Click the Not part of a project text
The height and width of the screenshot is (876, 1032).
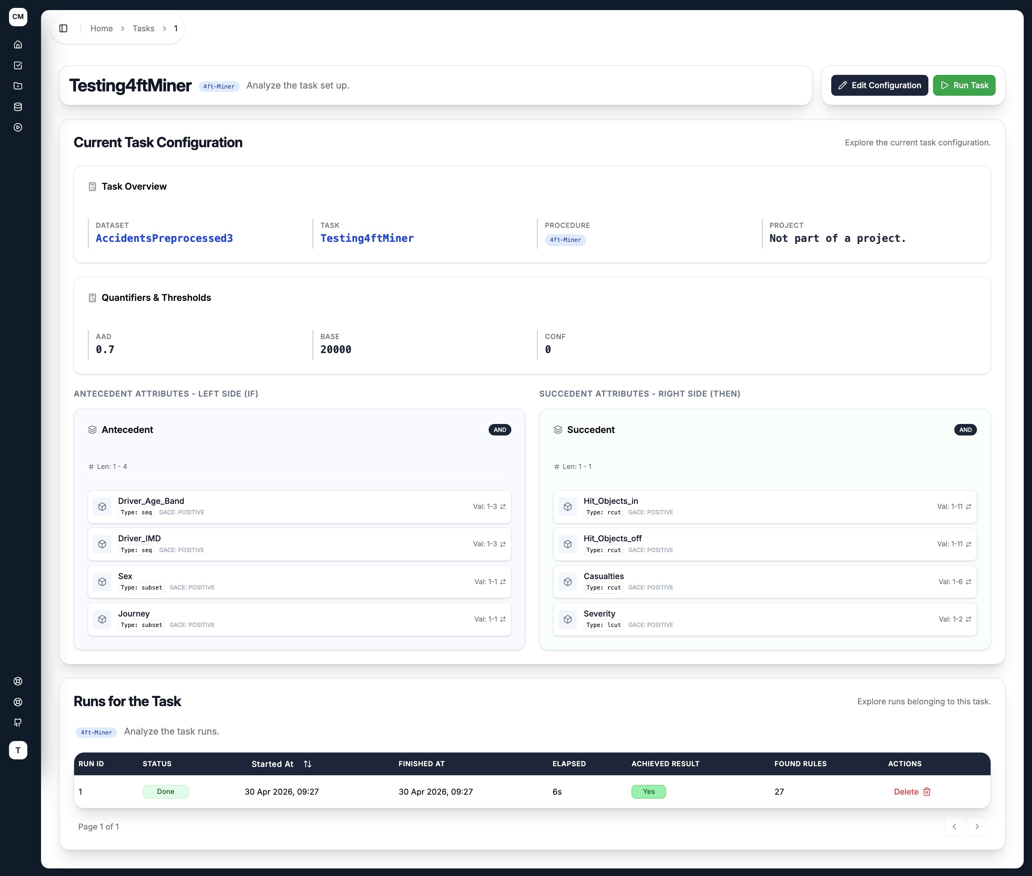point(838,238)
